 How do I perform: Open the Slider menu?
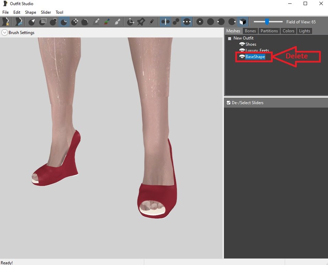pos(46,12)
